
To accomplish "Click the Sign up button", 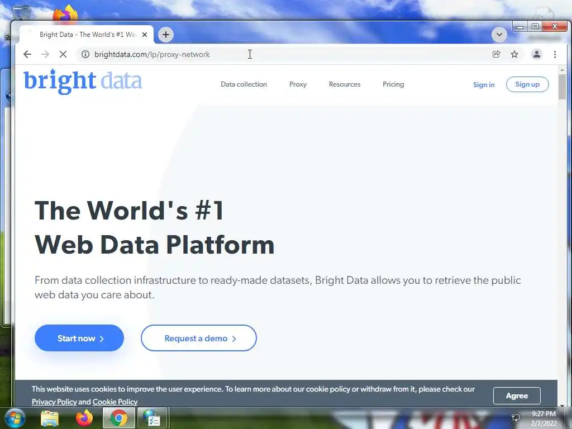I will tap(527, 84).
